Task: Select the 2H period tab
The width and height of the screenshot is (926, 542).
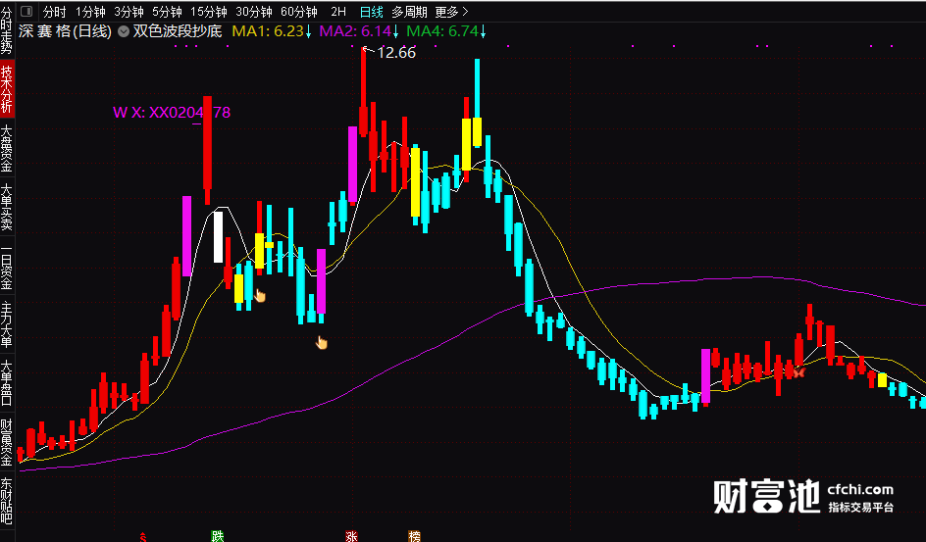Action: click(x=338, y=12)
